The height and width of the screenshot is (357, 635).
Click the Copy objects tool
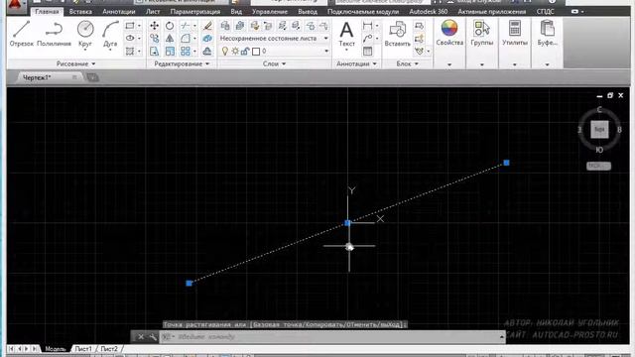click(155, 39)
